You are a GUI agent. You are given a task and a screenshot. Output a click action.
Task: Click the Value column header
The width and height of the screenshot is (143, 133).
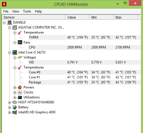[x=77, y=17]
